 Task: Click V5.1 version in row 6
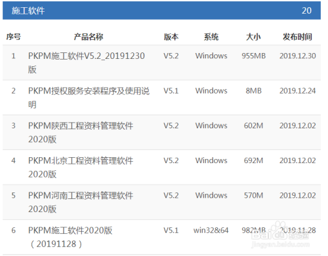(x=171, y=230)
